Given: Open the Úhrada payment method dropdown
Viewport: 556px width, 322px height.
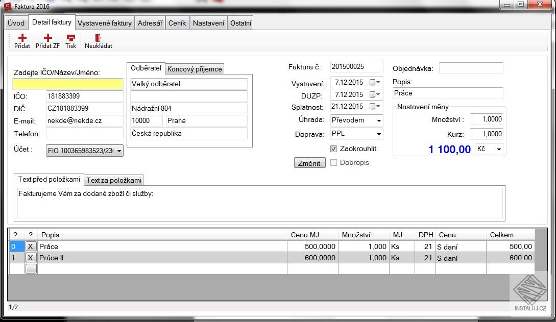Looking at the screenshot, I should coord(379,121).
